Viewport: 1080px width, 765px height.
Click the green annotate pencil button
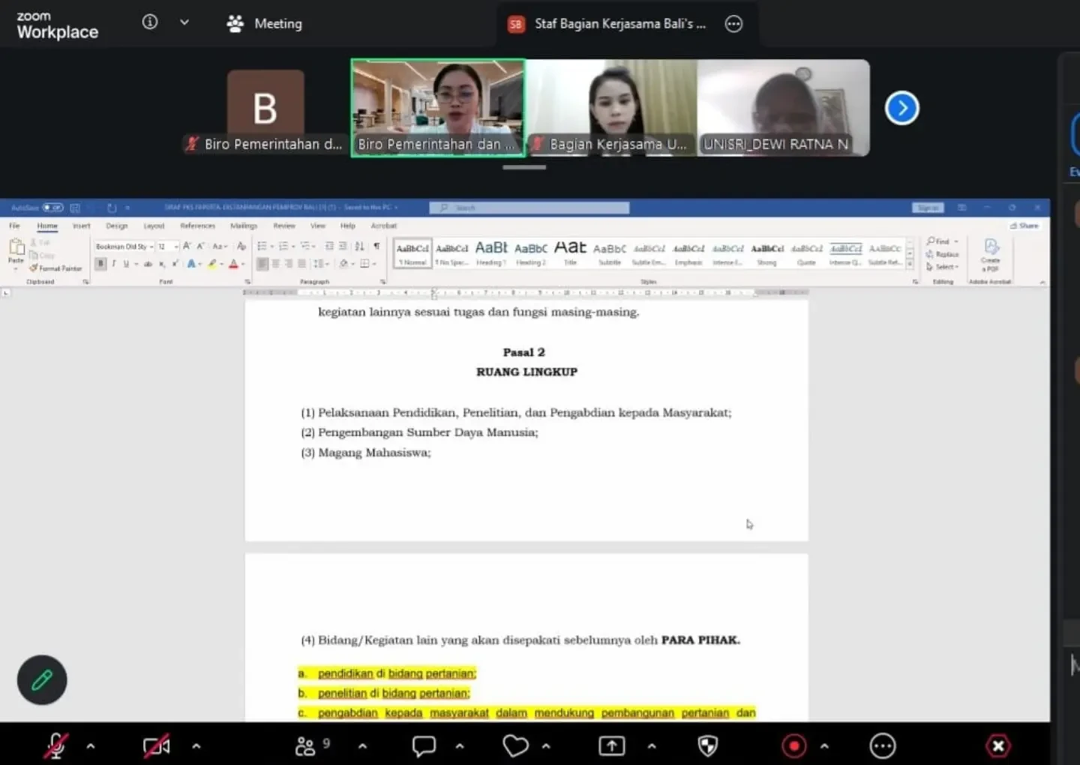pyautogui.click(x=42, y=680)
